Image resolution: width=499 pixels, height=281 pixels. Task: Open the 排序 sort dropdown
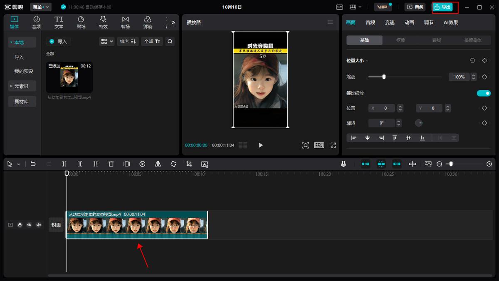128,41
